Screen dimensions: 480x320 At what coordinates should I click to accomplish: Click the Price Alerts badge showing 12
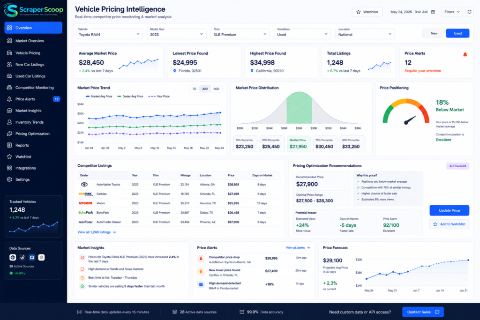[56, 99]
